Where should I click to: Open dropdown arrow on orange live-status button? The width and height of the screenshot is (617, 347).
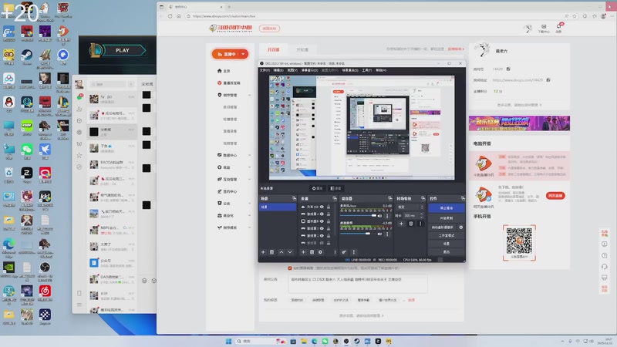pyautogui.click(x=243, y=54)
